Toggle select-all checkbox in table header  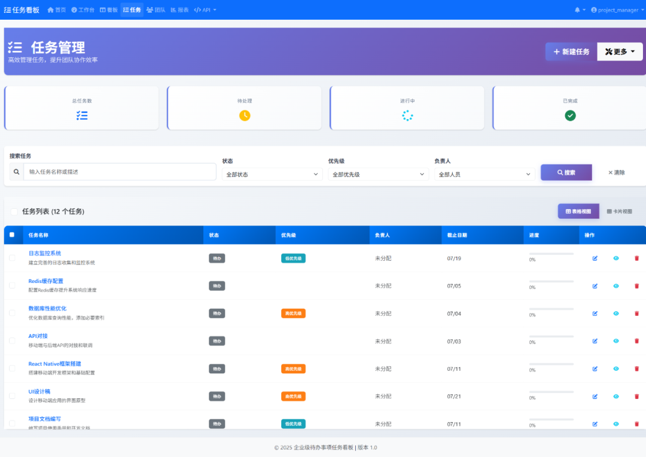coord(12,235)
